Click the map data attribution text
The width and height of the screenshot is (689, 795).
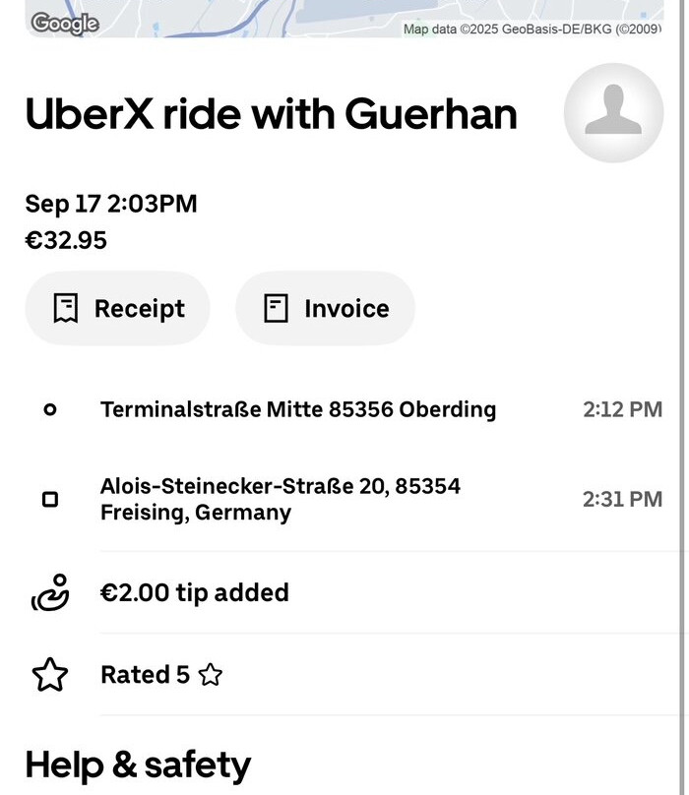pos(532,29)
